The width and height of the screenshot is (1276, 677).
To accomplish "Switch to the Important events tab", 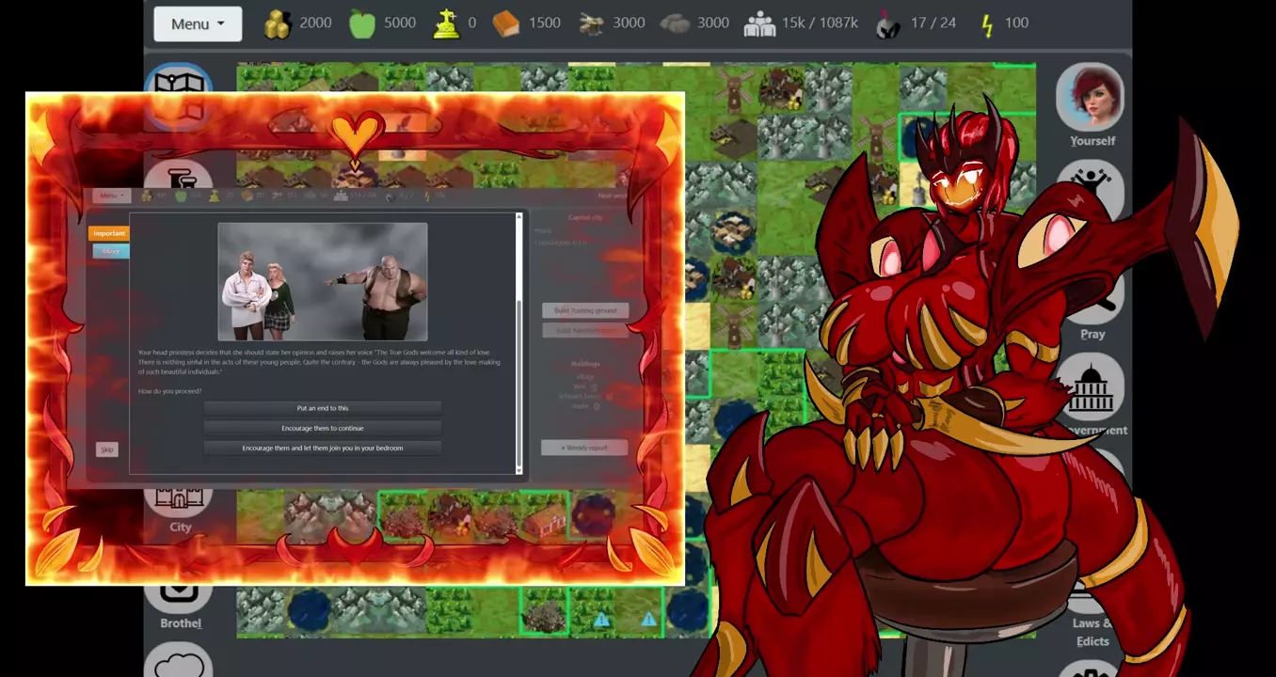I will (x=109, y=233).
